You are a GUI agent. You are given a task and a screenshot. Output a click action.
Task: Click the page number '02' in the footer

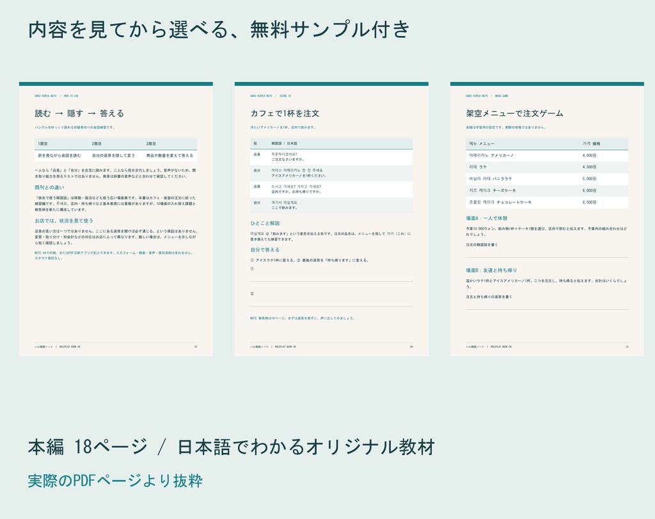point(196,347)
